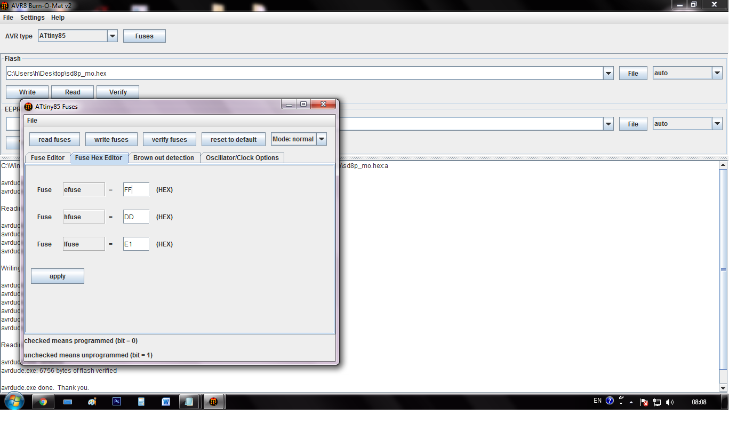Click the taskbar clock showing 08:08
The height and width of the screenshot is (431, 753).
699,402
